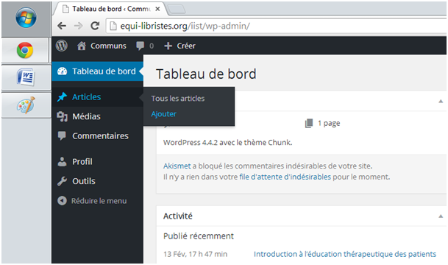
Task: Open Introduction à l'éducation thérapeutique des patients
Action: (345, 254)
